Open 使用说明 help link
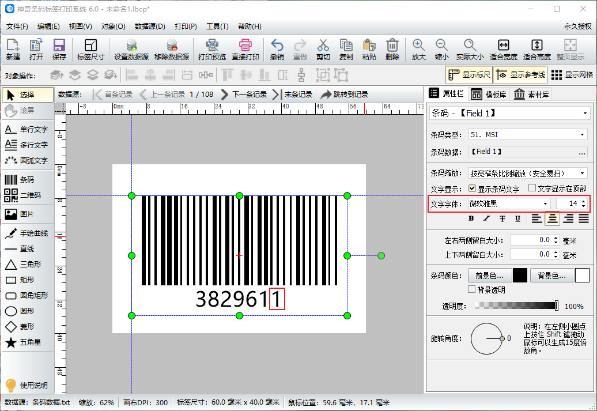This screenshot has width=597, height=411. tap(27, 385)
